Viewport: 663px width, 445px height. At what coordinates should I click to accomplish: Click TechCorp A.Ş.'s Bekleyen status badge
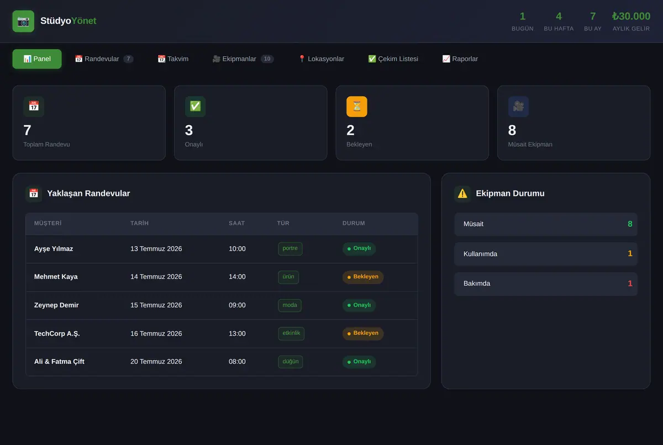363,333
